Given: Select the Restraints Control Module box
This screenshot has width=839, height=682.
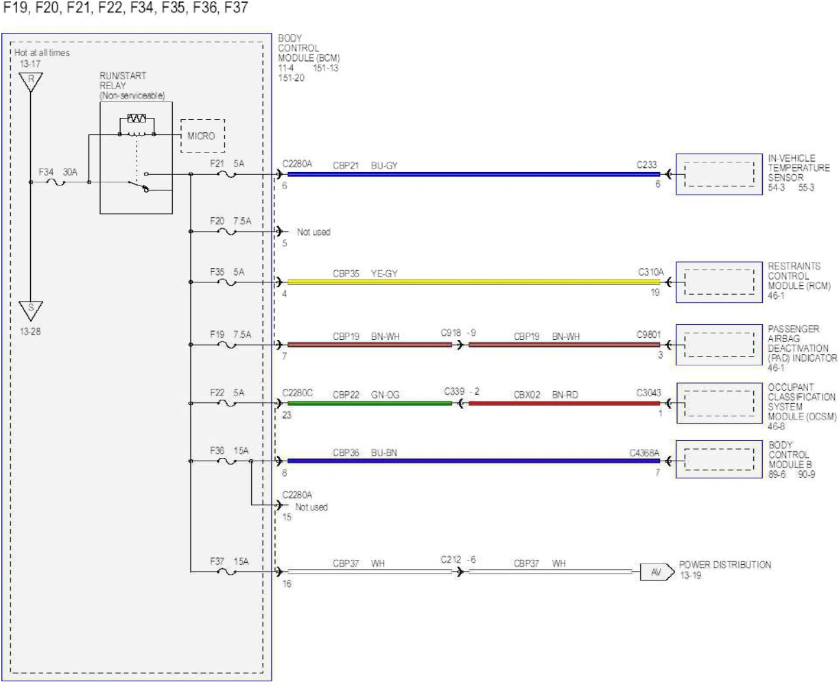Looking at the screenshot, I should [x=719, y=282].
